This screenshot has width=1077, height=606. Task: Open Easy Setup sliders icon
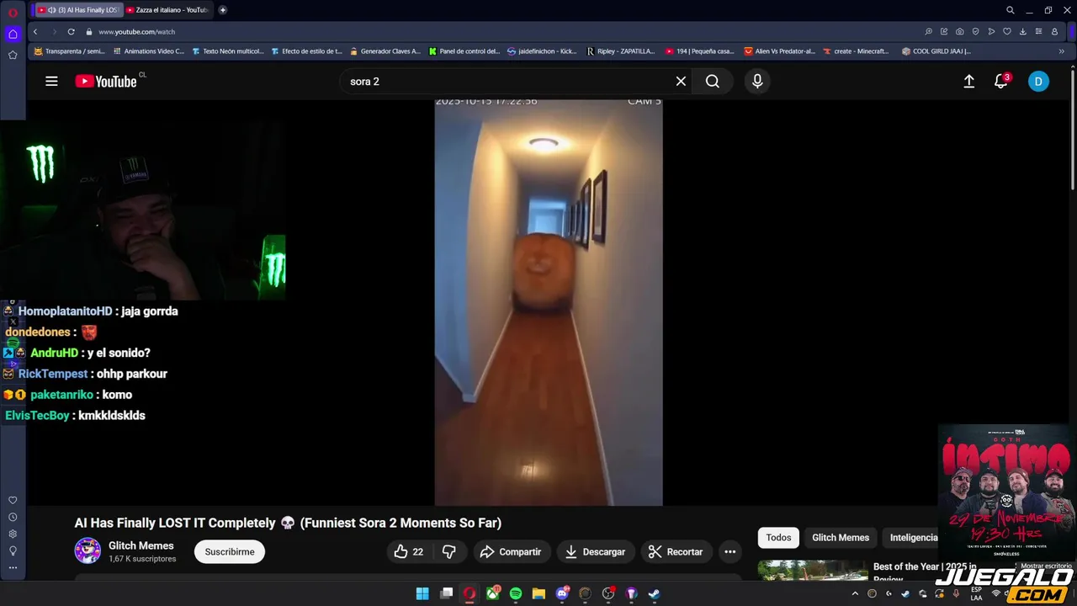pos(1038,31)
